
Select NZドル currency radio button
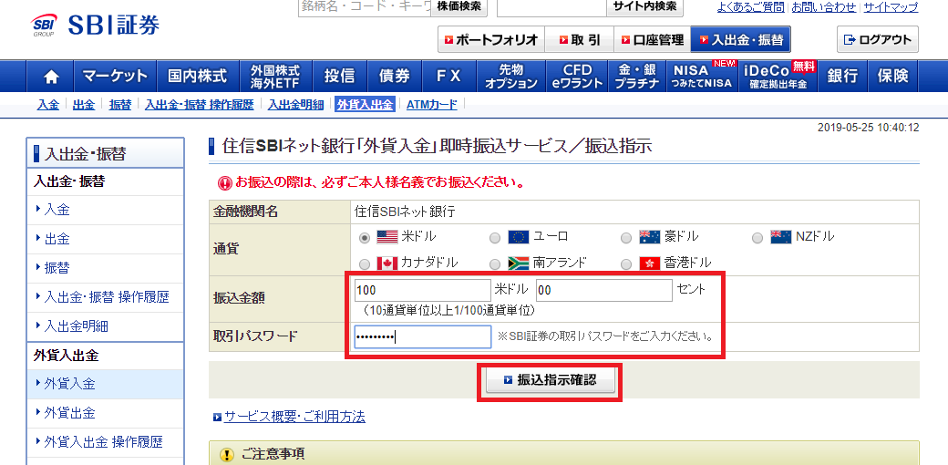pyautogui.click(x=757, y=238)
